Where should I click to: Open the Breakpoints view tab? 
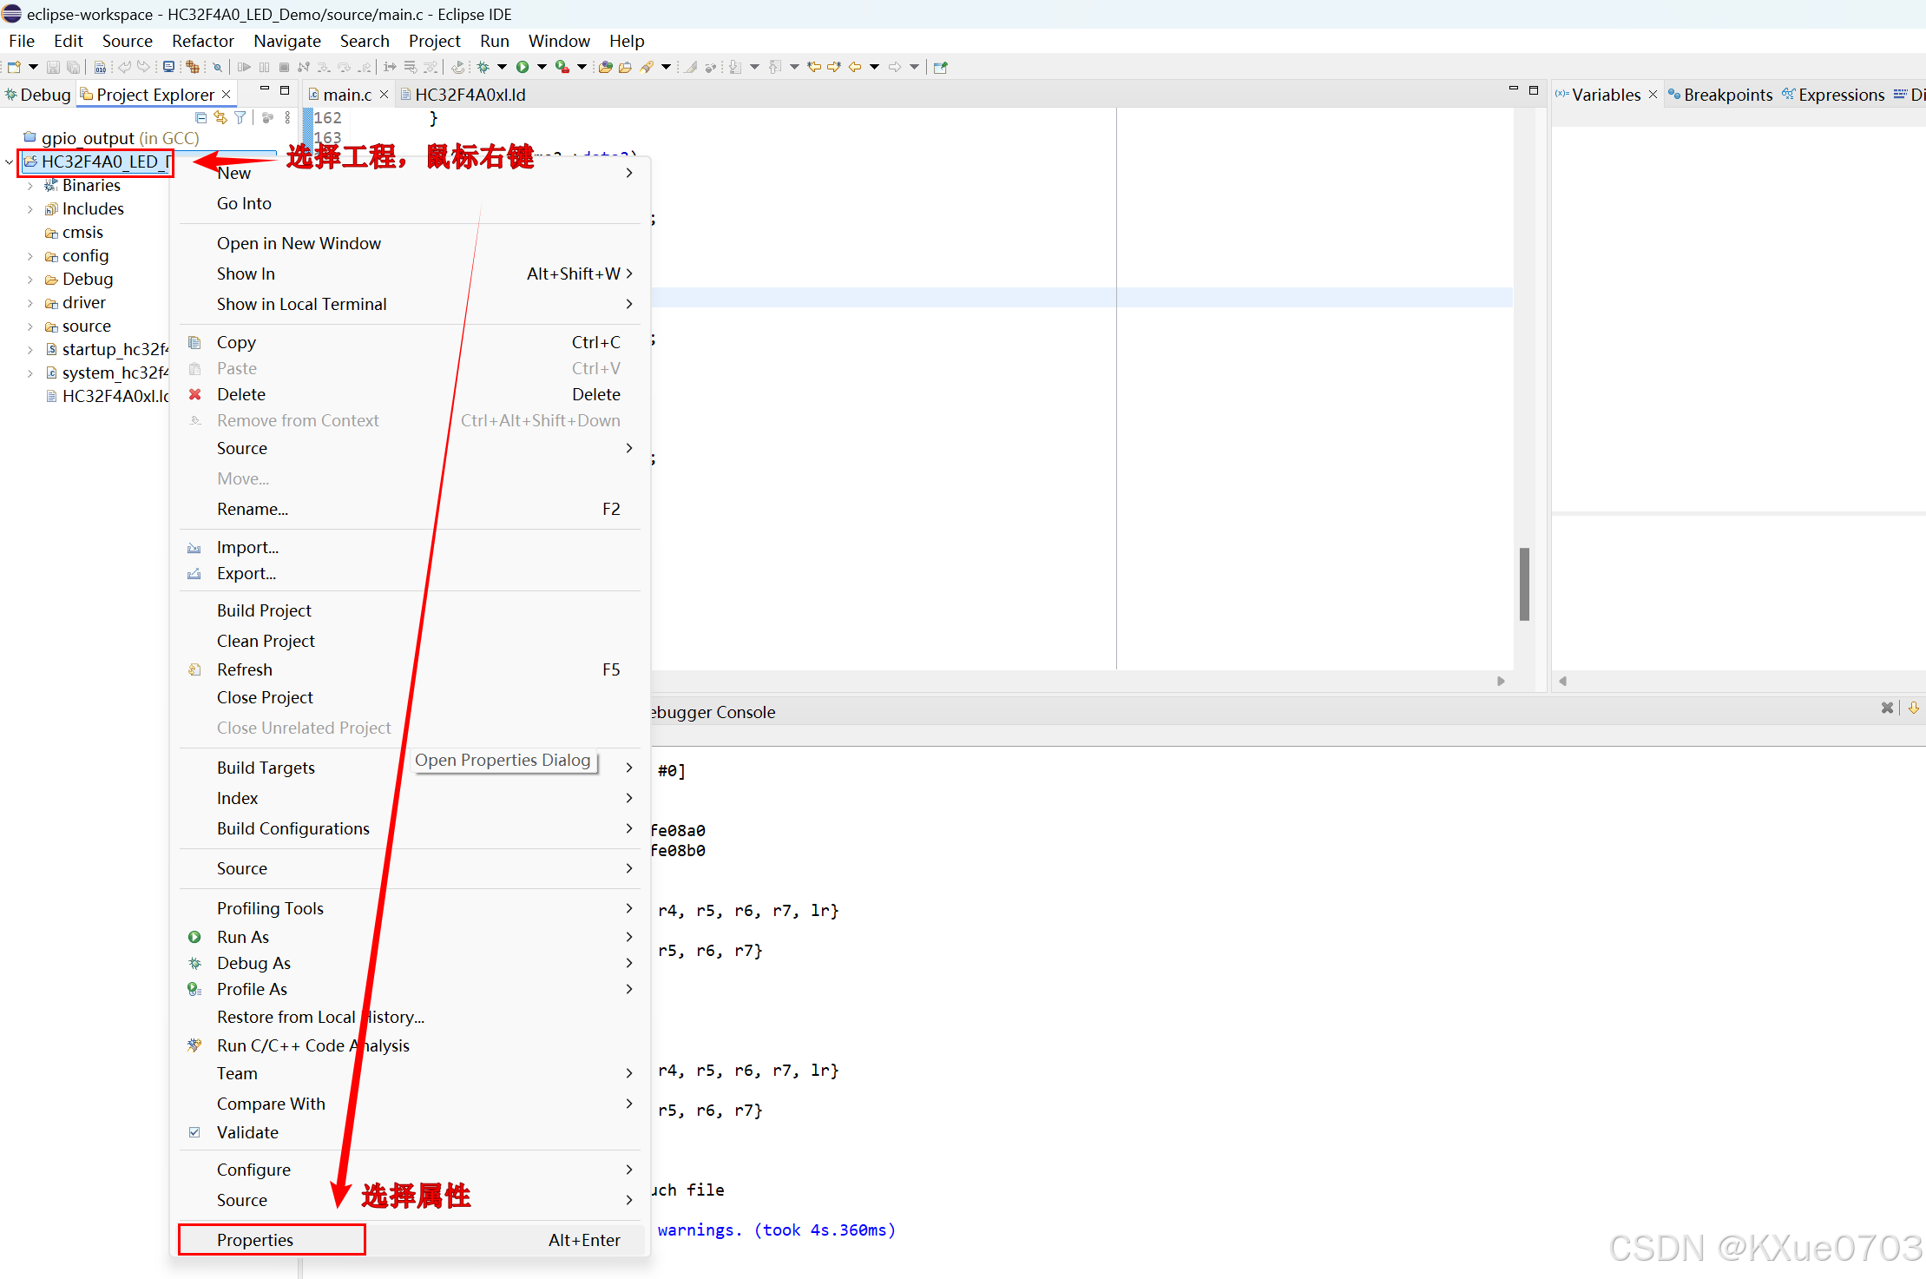[1727, 95]
